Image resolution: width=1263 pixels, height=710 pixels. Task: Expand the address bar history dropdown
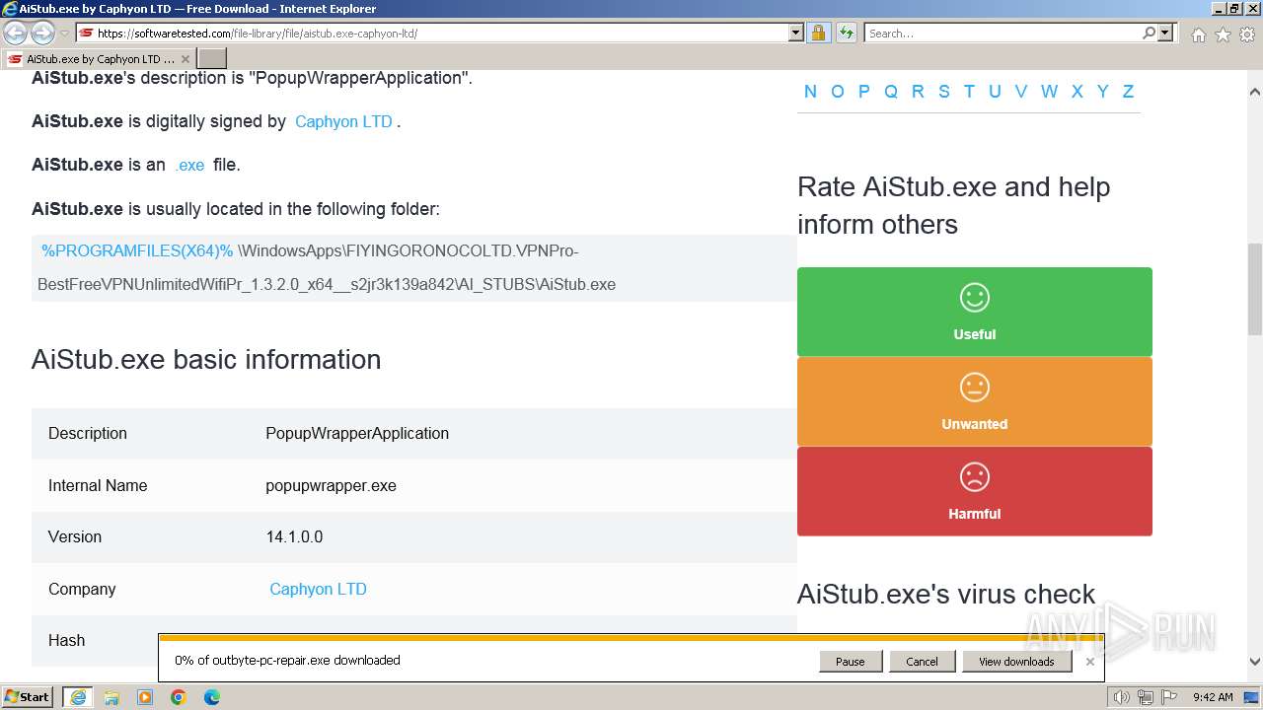pos(796,33)
